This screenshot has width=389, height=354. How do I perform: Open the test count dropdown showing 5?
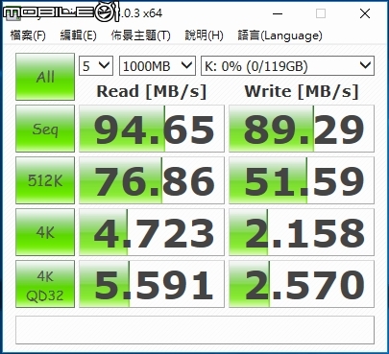click(x=96, y=66)
